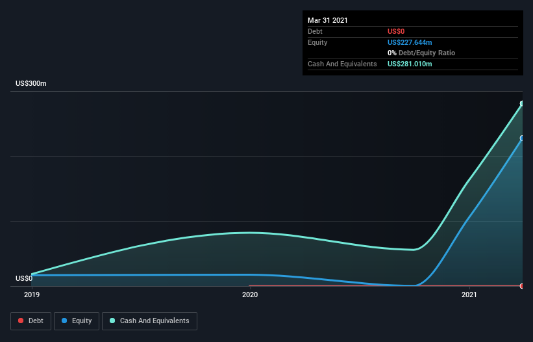Select the red Debt data point at Mar 2021
533x342 pixels.
[522, 286]
